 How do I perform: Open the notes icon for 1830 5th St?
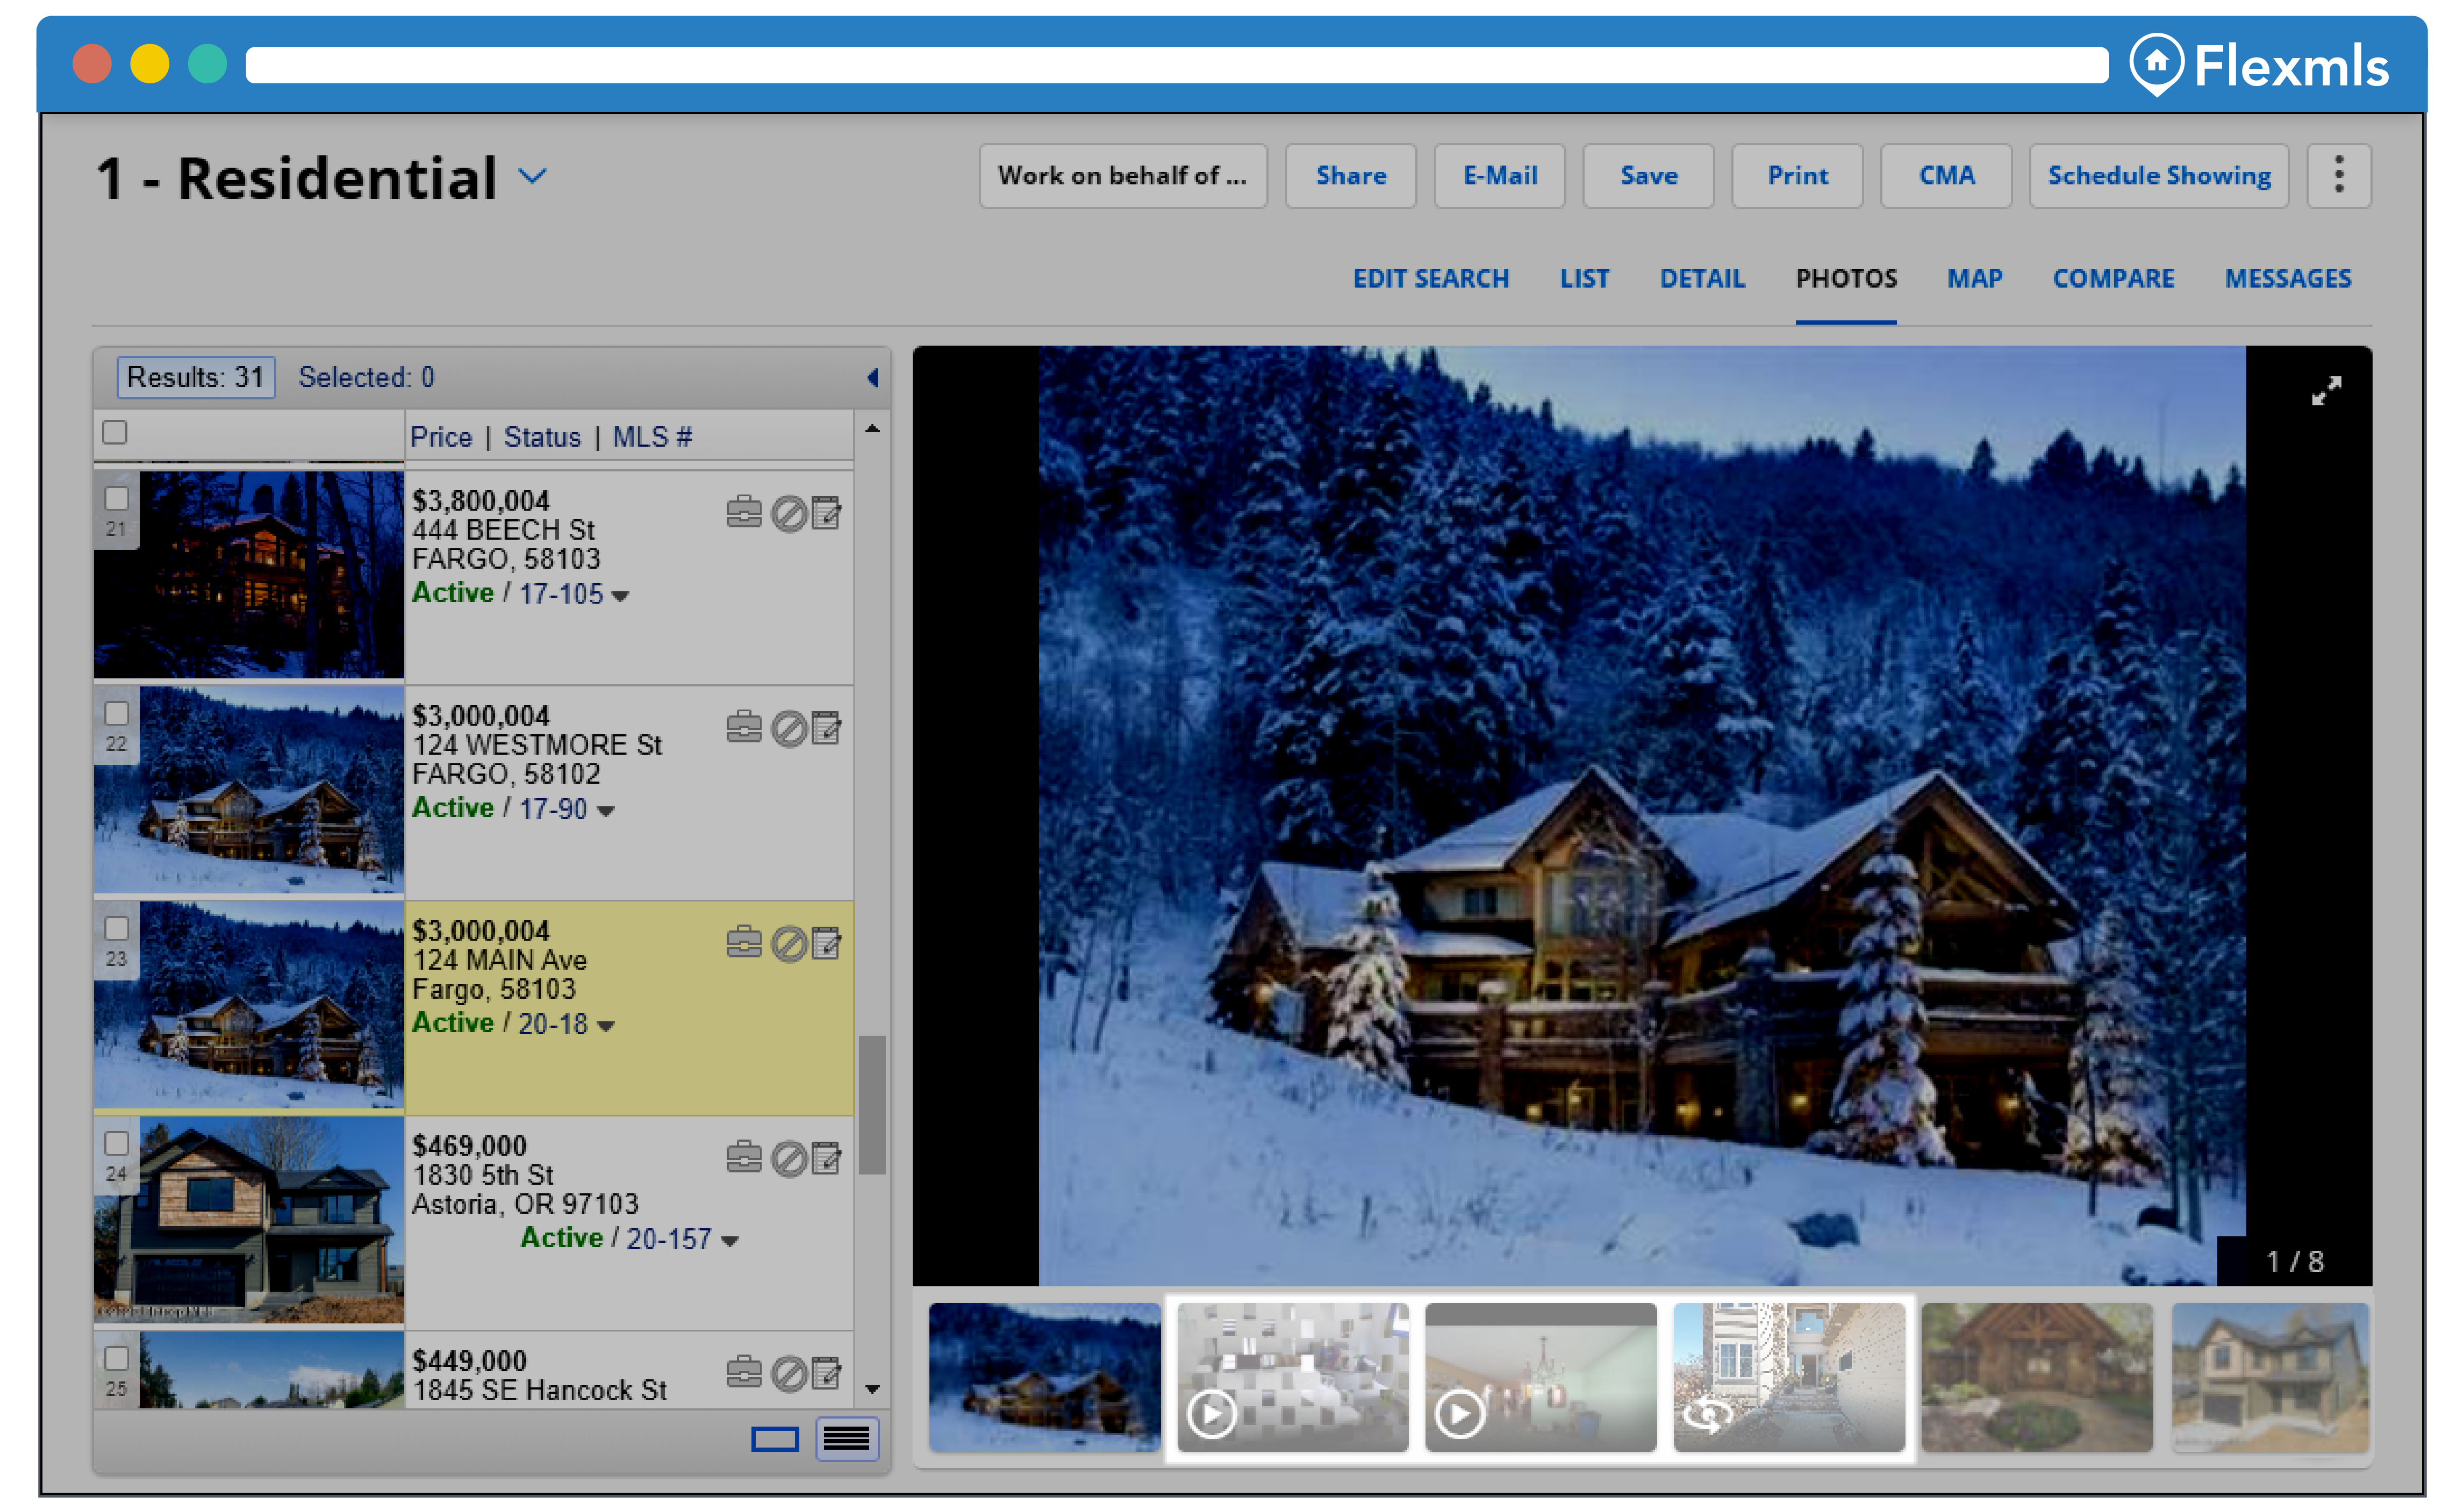click(826, 1157)
